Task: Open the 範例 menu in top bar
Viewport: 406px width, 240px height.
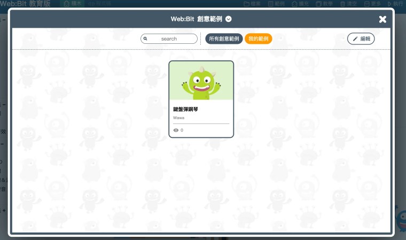Action: pos(276,4)
